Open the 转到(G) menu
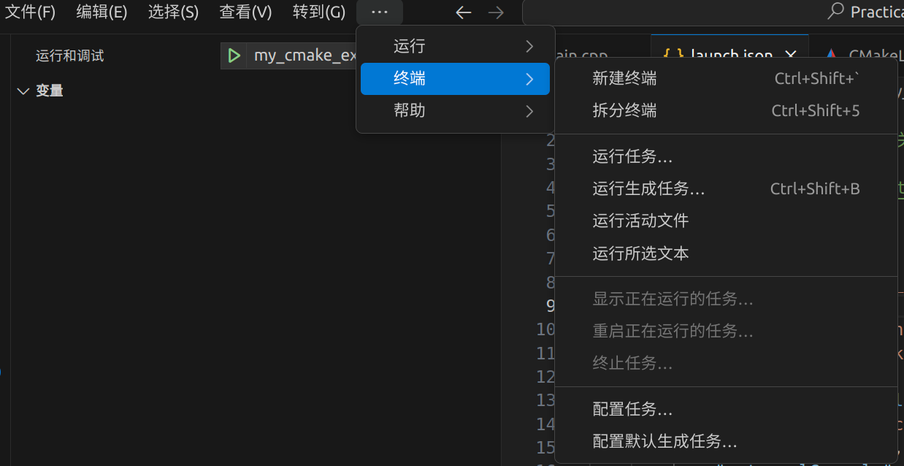This screenshot has height=466, width=904. click(319, 12)
